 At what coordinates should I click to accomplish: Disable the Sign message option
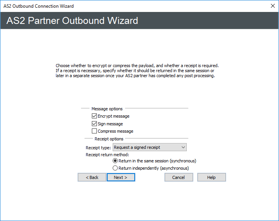(x=94, y=124)
